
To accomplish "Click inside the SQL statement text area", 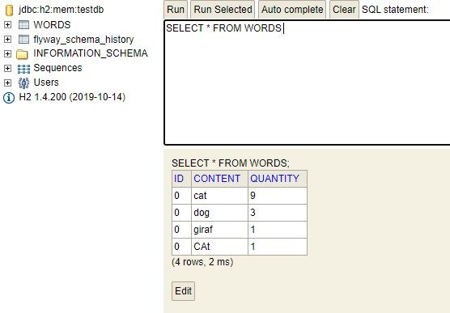I will coord(307,82).
